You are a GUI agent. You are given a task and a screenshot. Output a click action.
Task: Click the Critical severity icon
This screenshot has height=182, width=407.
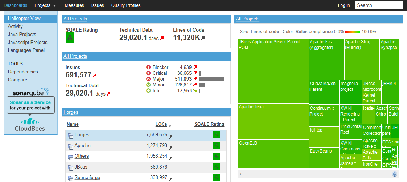[x=148, y=73]
